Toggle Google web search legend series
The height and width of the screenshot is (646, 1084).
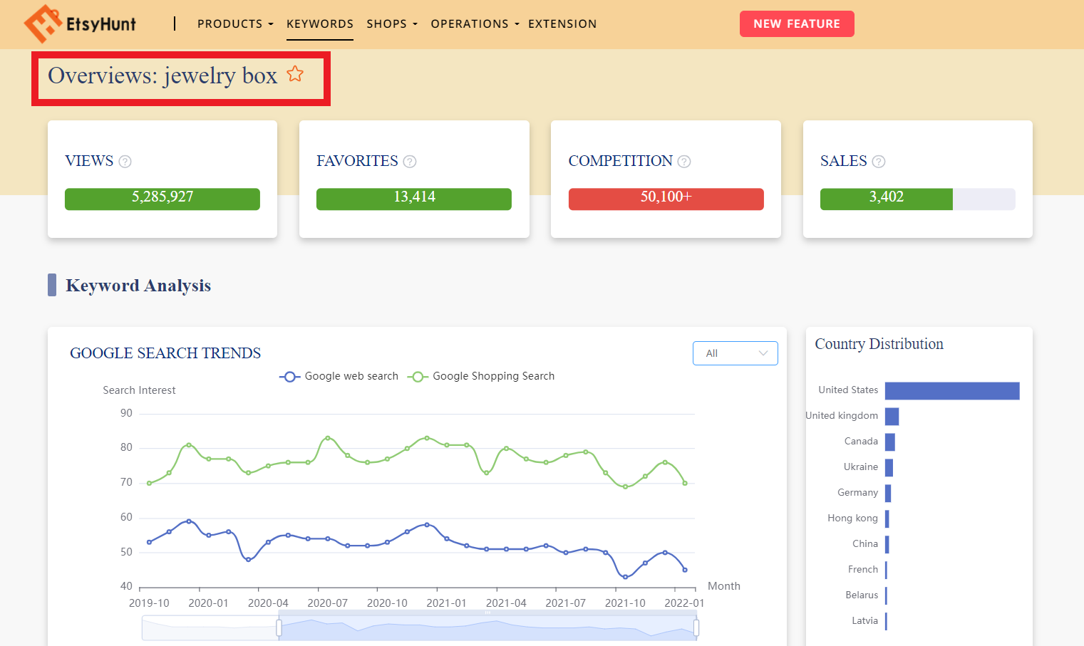point(339,376)
